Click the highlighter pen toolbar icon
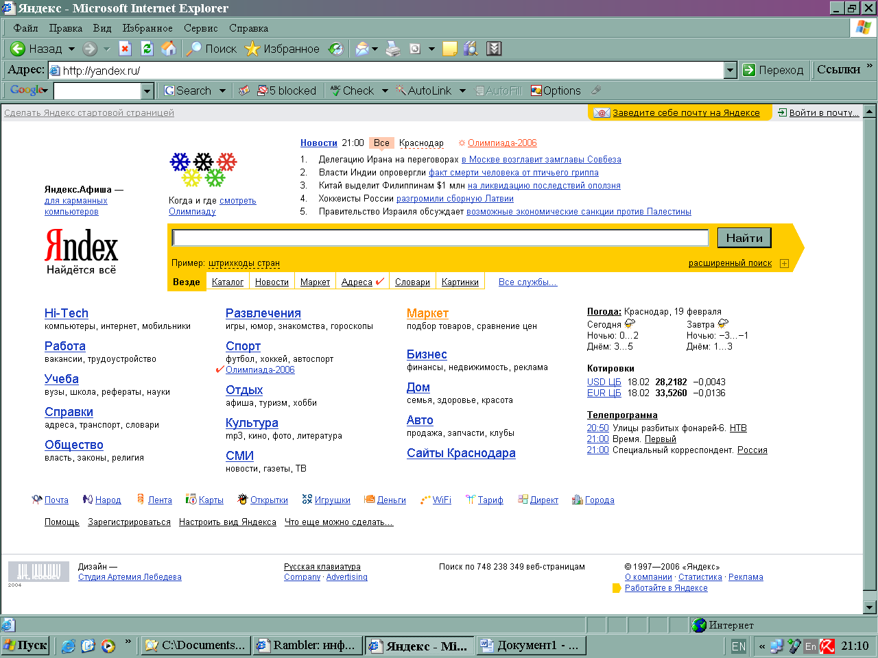The width and height of the screenshot is (878, 658). [596, 90]
